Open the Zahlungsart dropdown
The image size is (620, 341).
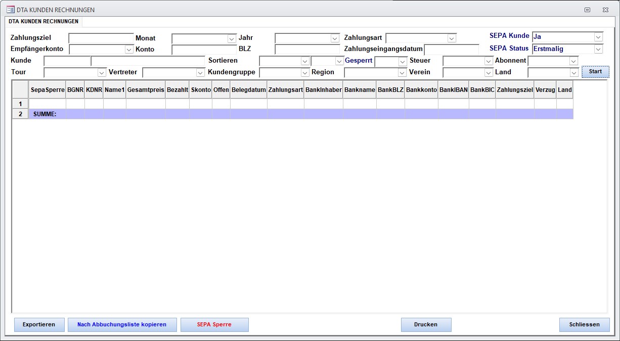click(452, 38)
